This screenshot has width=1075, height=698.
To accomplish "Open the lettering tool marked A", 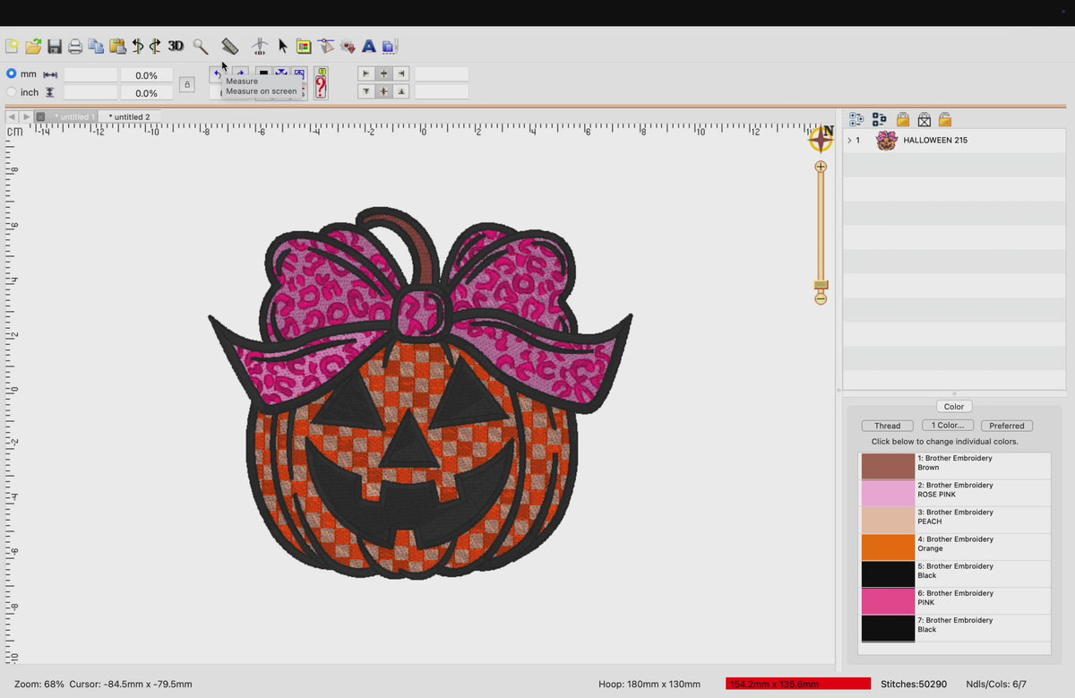I will [368, 46].
